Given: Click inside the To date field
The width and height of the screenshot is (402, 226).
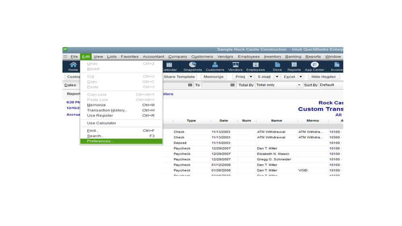Looking at the screenshot, I should pos(216,85).
